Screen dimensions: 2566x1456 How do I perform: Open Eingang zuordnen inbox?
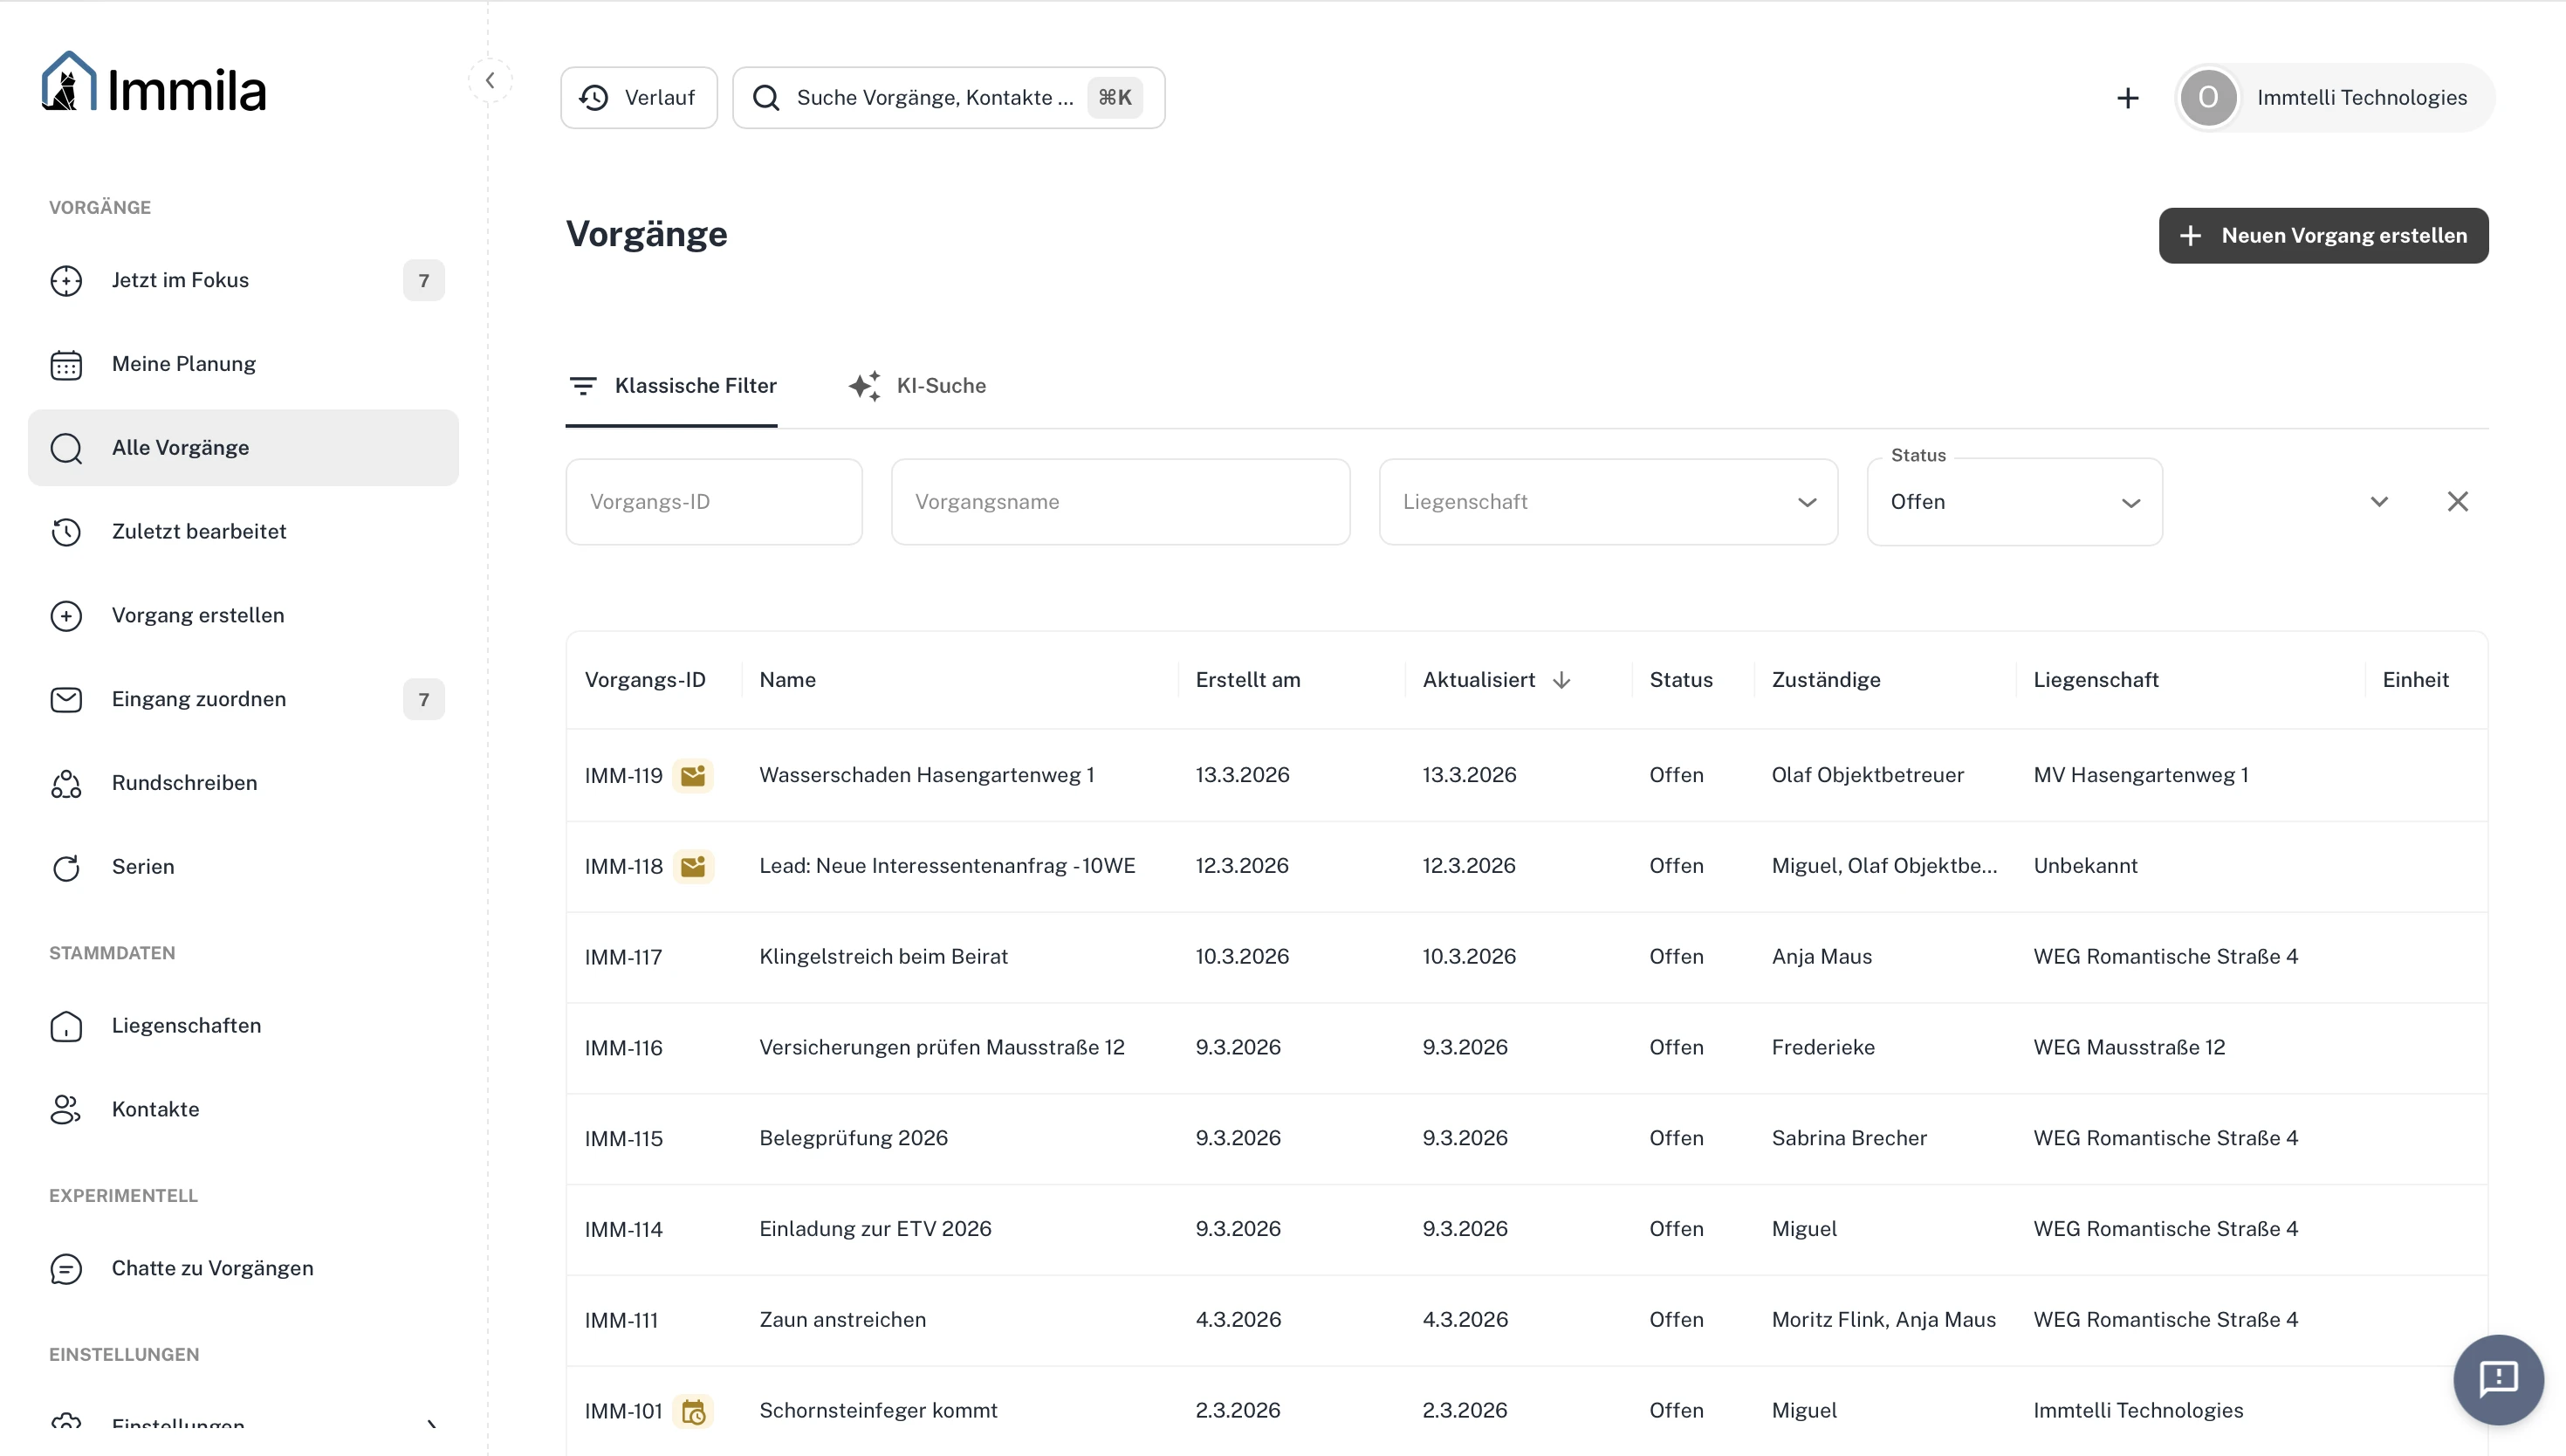[x=199, y=699]
